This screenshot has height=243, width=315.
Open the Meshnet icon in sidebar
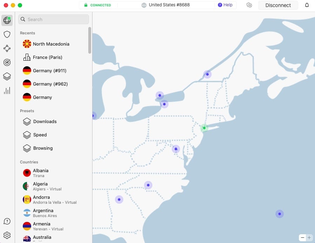7,48
